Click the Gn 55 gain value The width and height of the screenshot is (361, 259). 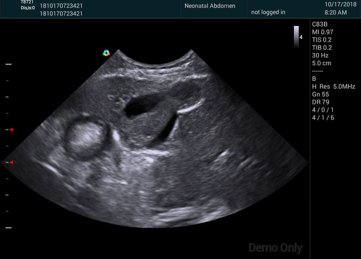tap(321, 95)
